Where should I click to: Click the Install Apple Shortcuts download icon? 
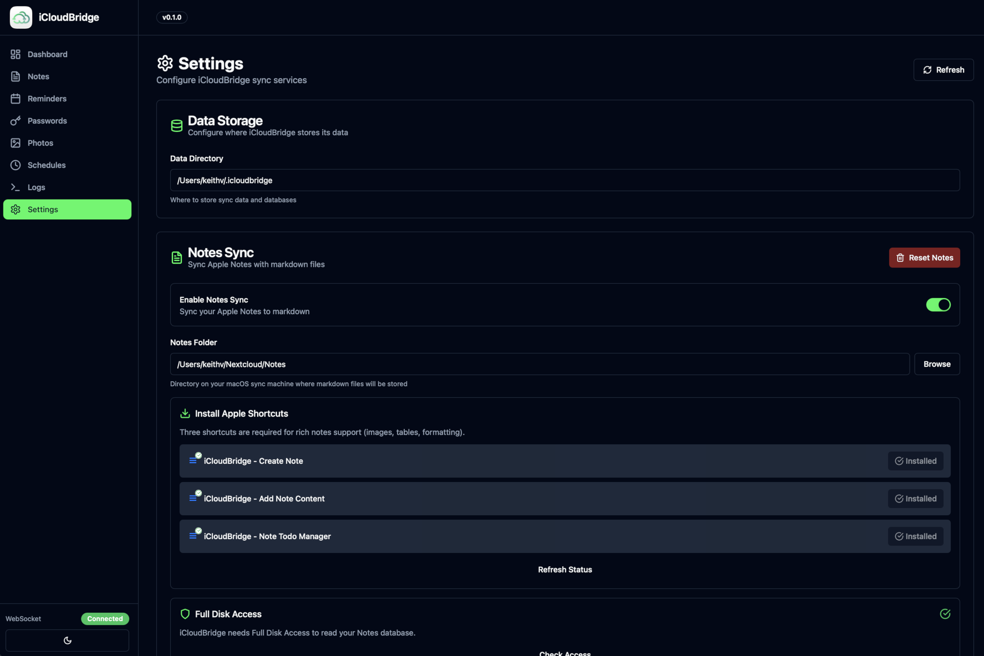(185, 413)
